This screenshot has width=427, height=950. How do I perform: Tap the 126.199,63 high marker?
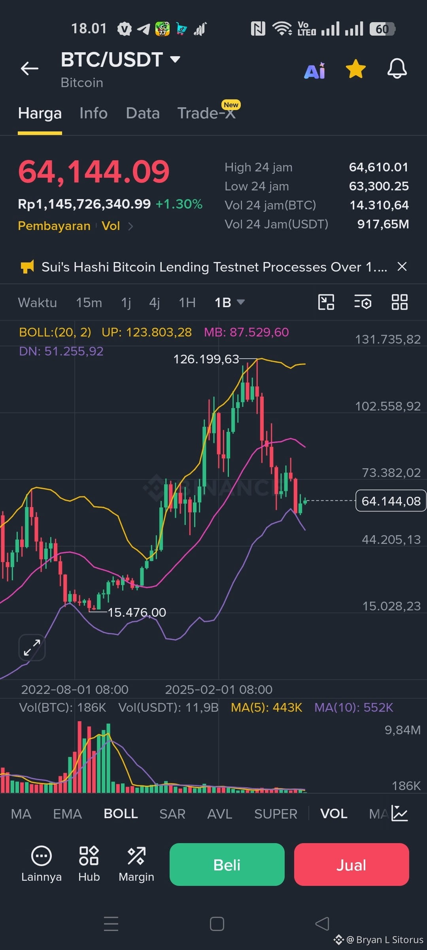[x=206, y=359]
